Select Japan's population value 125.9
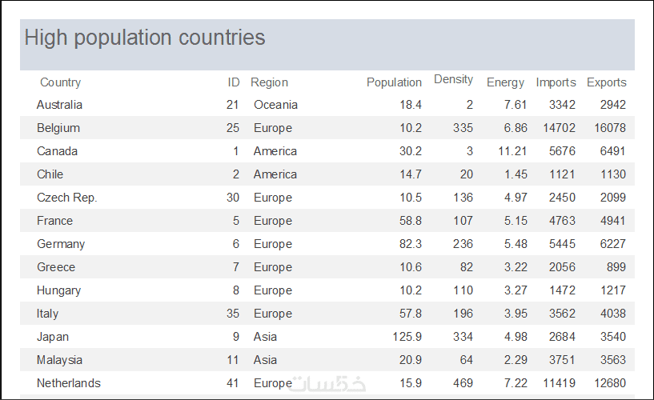 pos(406,337)
